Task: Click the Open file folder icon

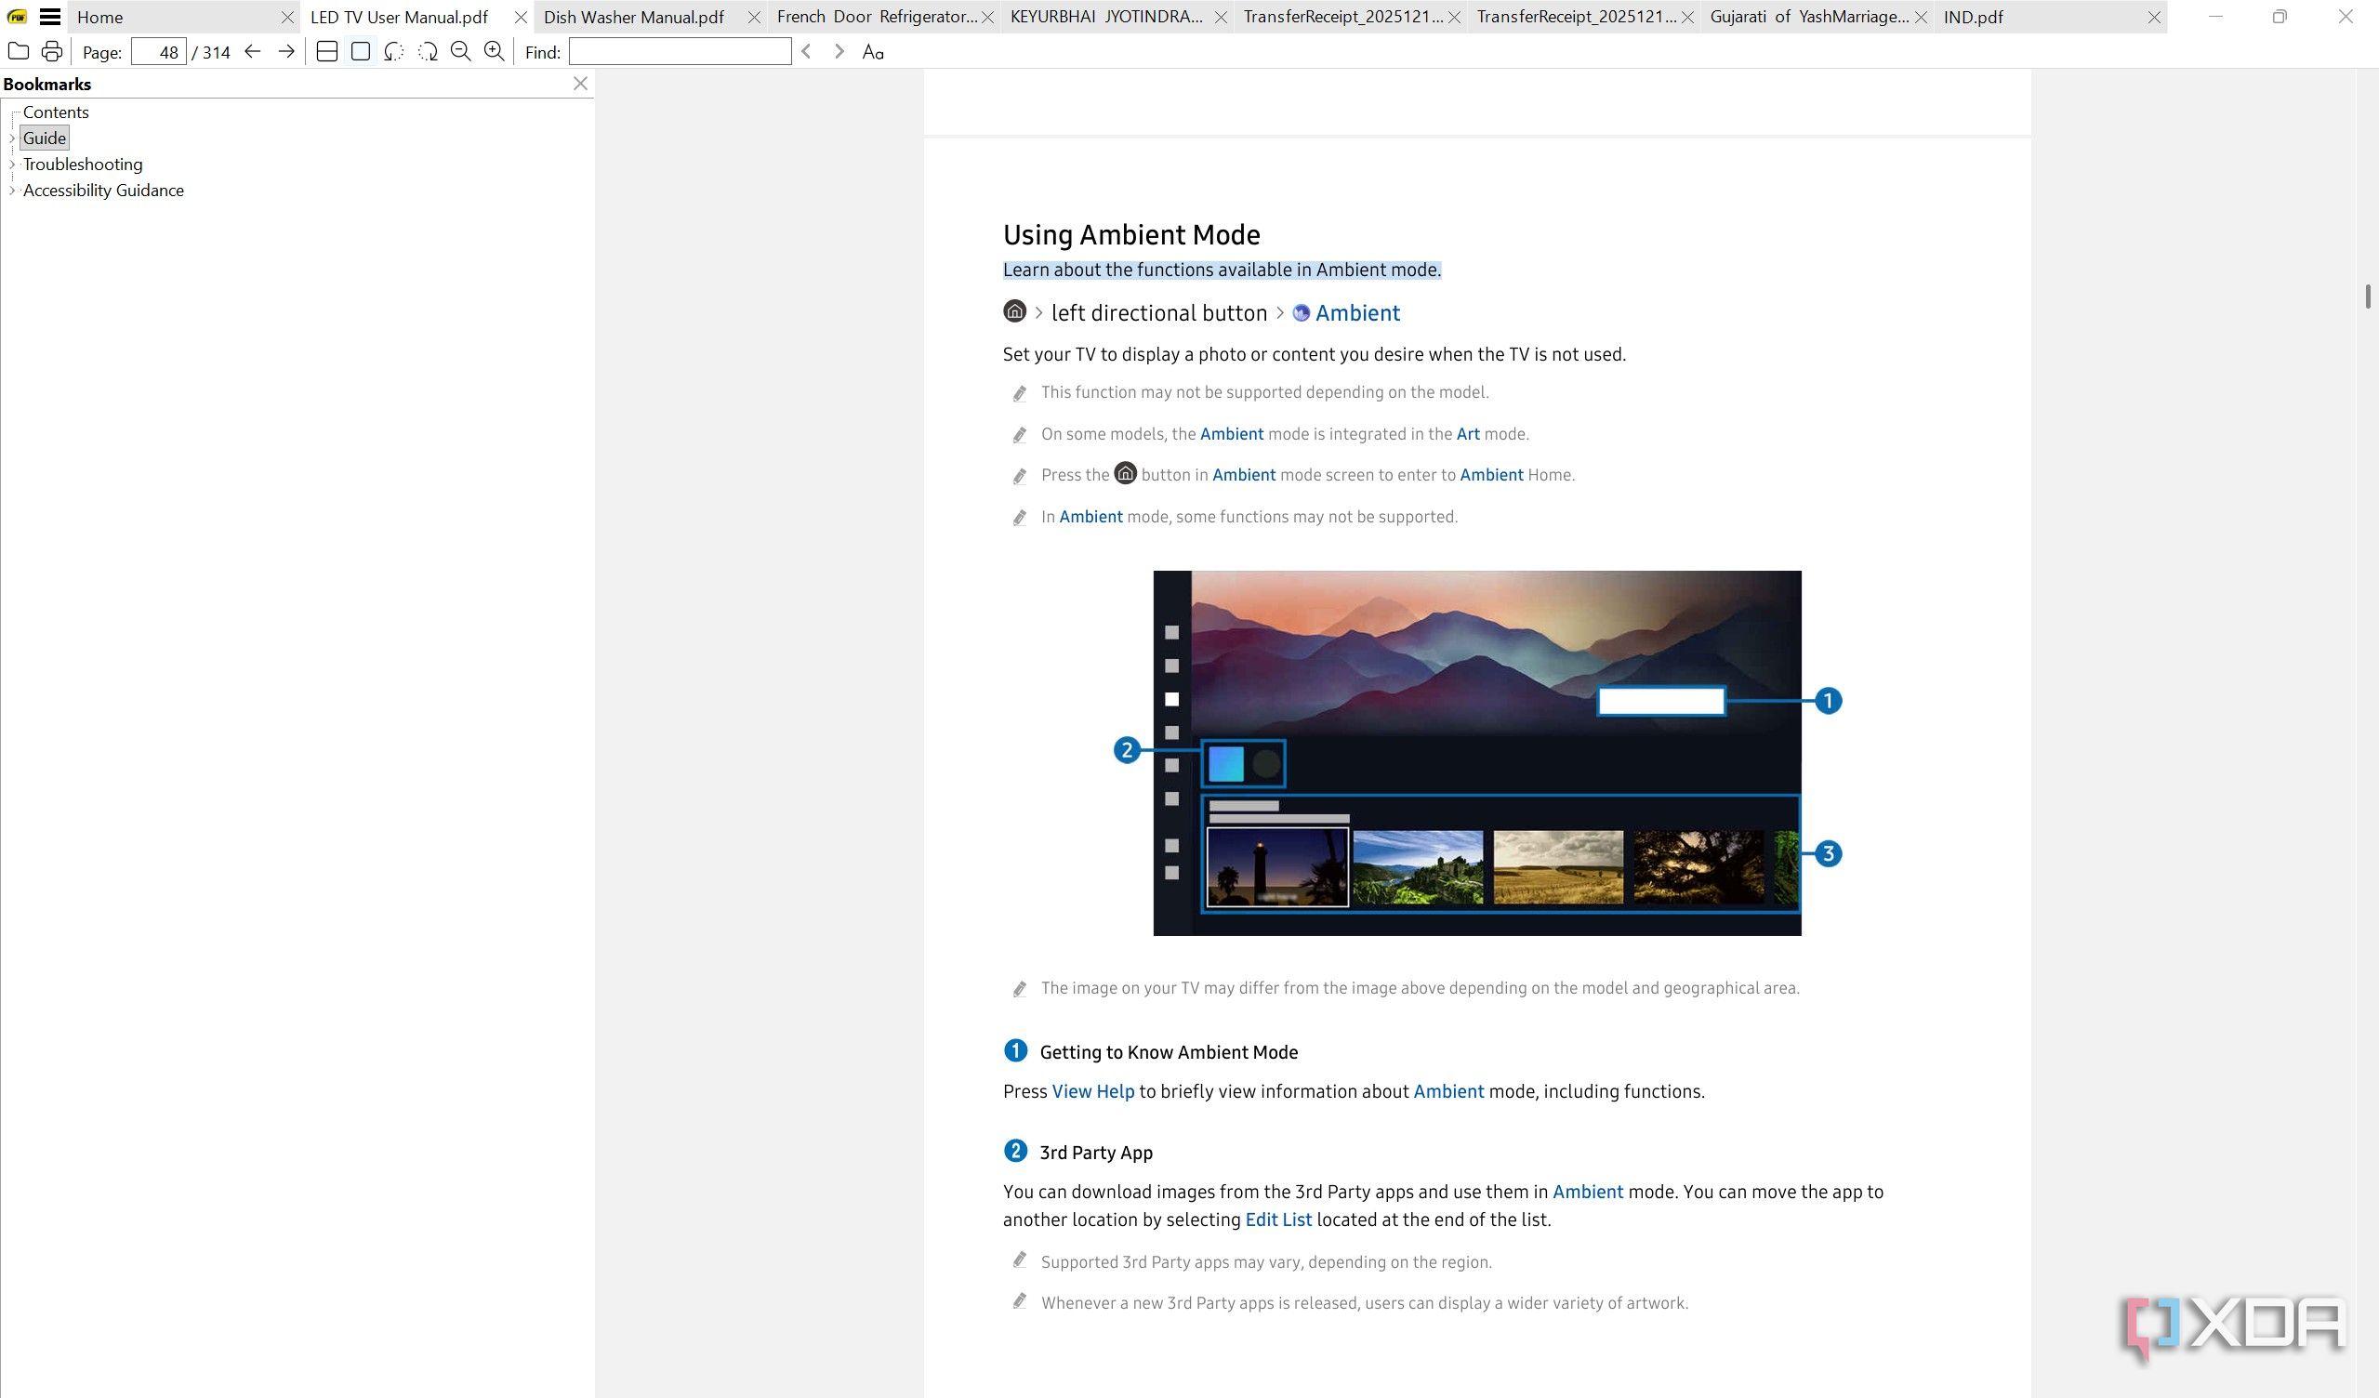Action: pos(18,52)
